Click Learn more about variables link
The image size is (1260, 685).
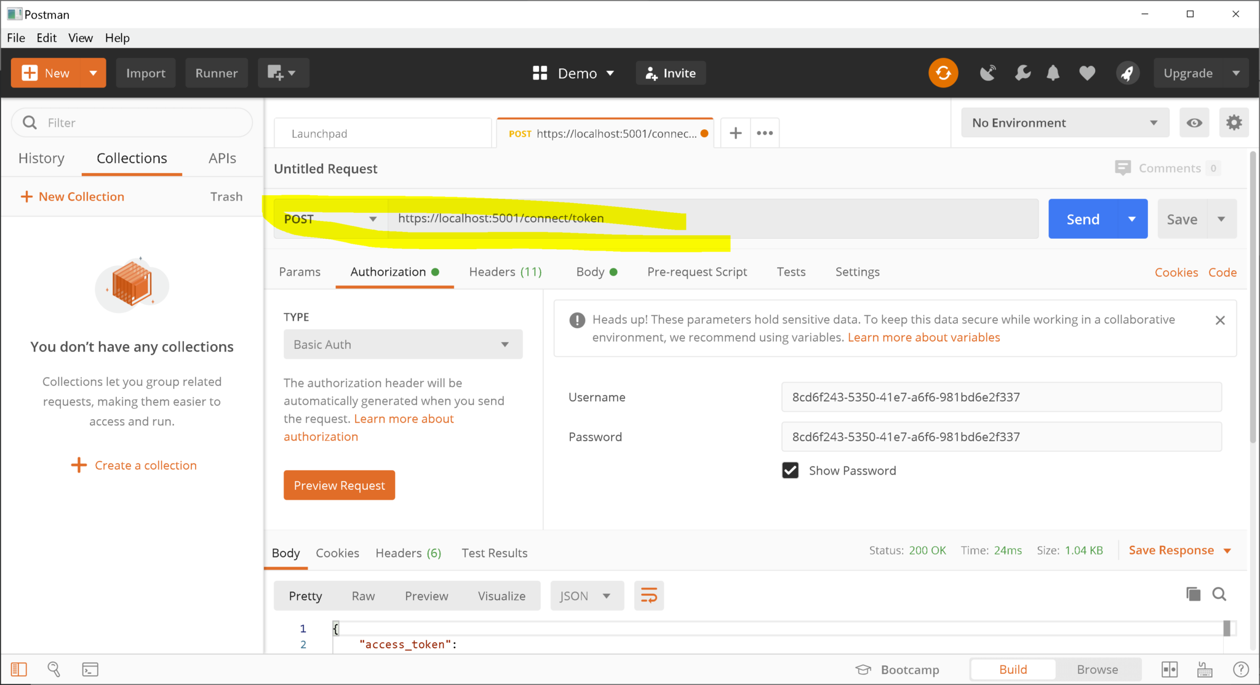pyautogui.click(x=923, y=337)
